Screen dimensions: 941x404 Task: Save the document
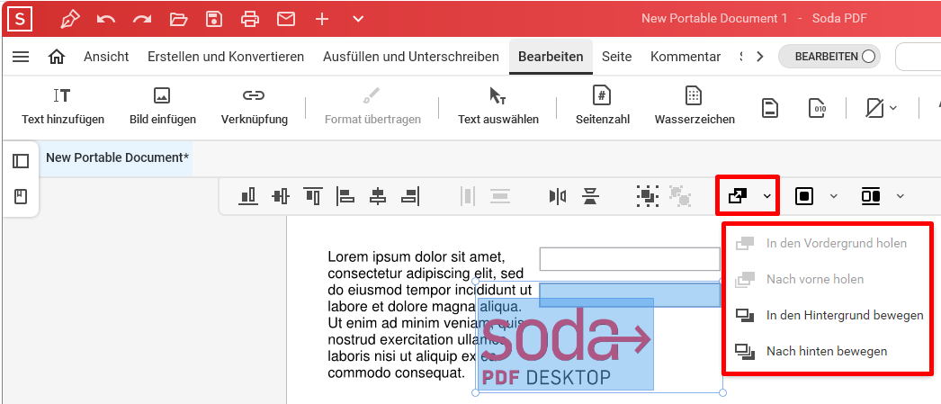(214, 19)
